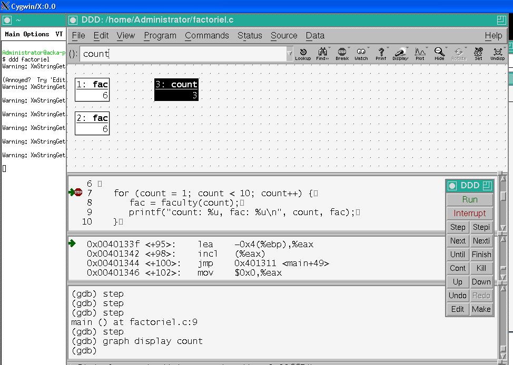The width and height of the screenshot is (513, 365).
Task: Click the Nexti button
Action: tap(481, 240)
